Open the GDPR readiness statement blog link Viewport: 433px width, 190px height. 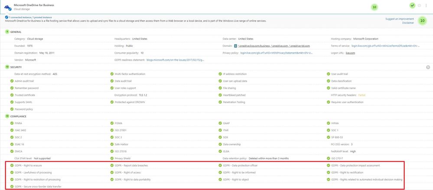[176, 60]
